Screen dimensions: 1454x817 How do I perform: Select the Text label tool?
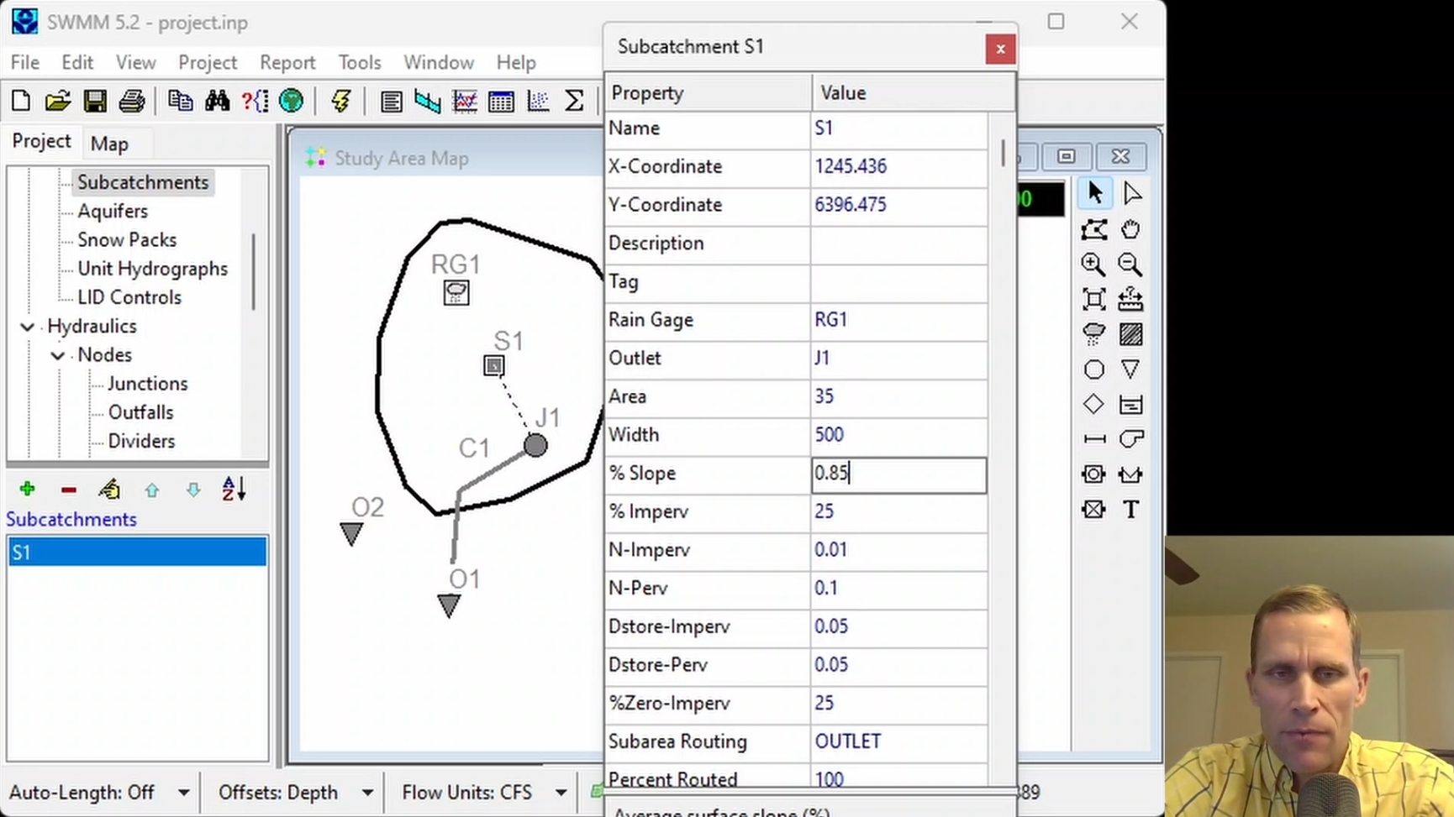tap(1131, 509)
